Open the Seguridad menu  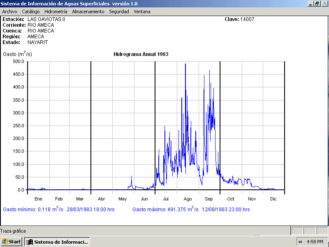coord(119,12)
